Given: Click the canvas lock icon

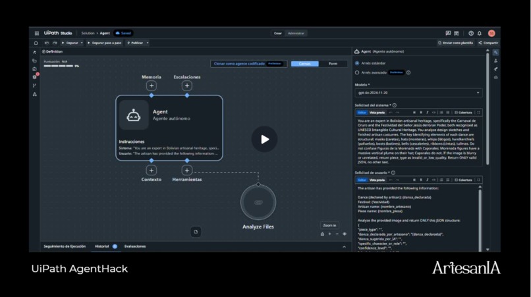Looking at the screenshot, I should (x=322, y=234).
